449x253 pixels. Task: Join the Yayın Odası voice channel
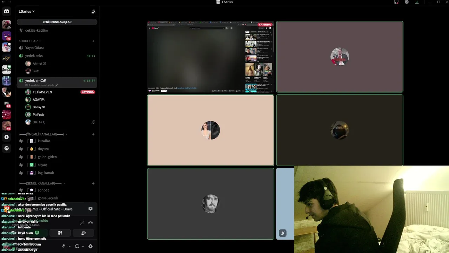(x=57, y=48)
